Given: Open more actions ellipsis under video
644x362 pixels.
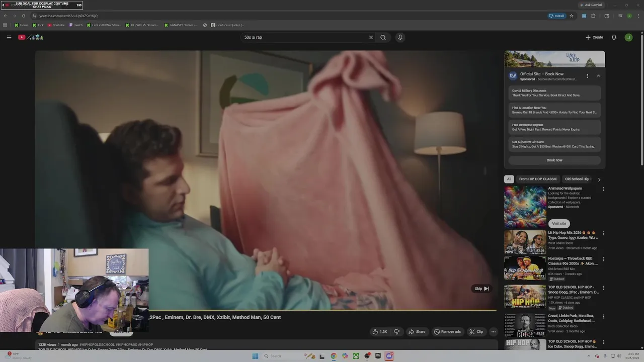Looking at the screenshot, I should pos(493,332).
